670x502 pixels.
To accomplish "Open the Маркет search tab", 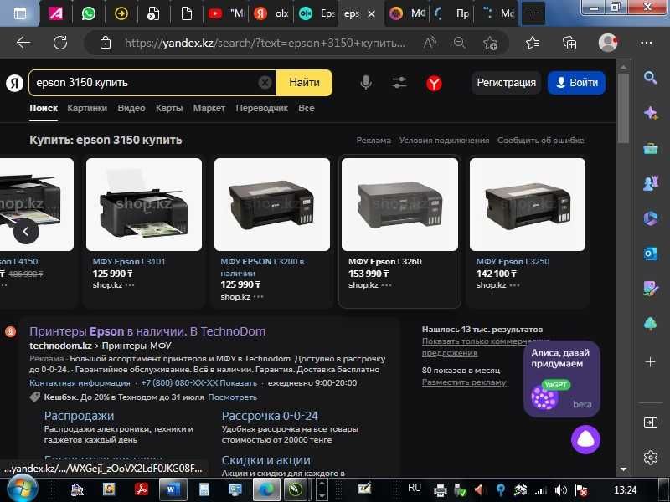I will (x=209, y=108).
